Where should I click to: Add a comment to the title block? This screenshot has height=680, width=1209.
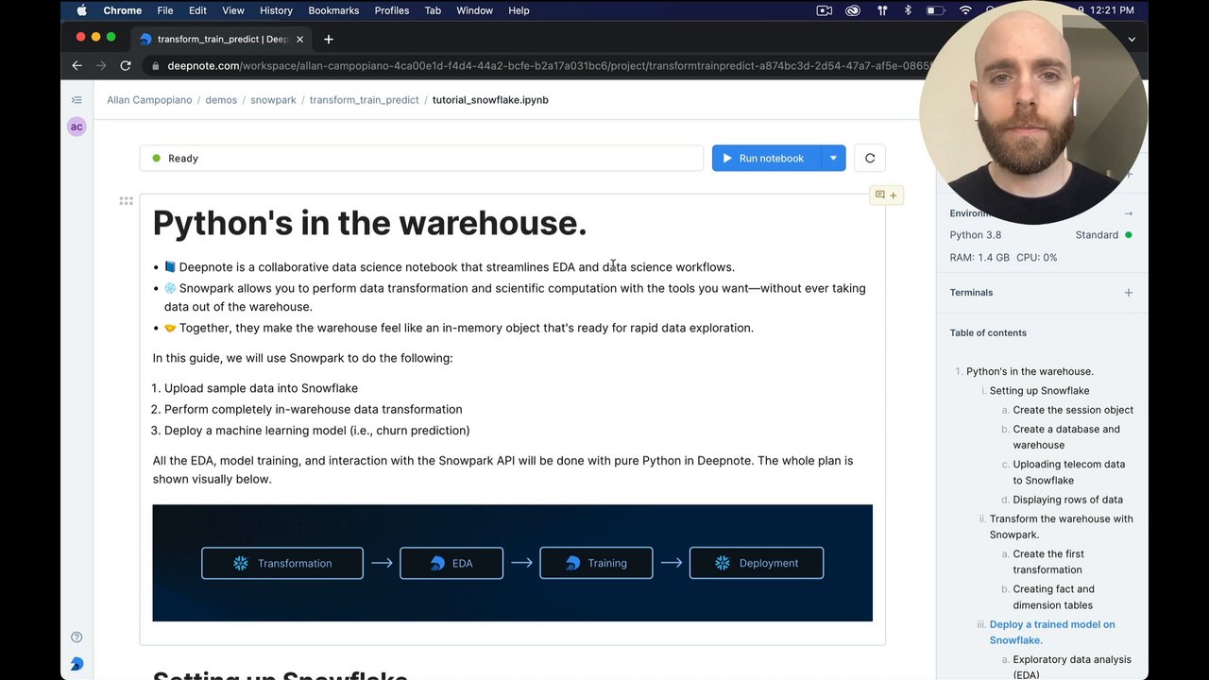[886, 195]
